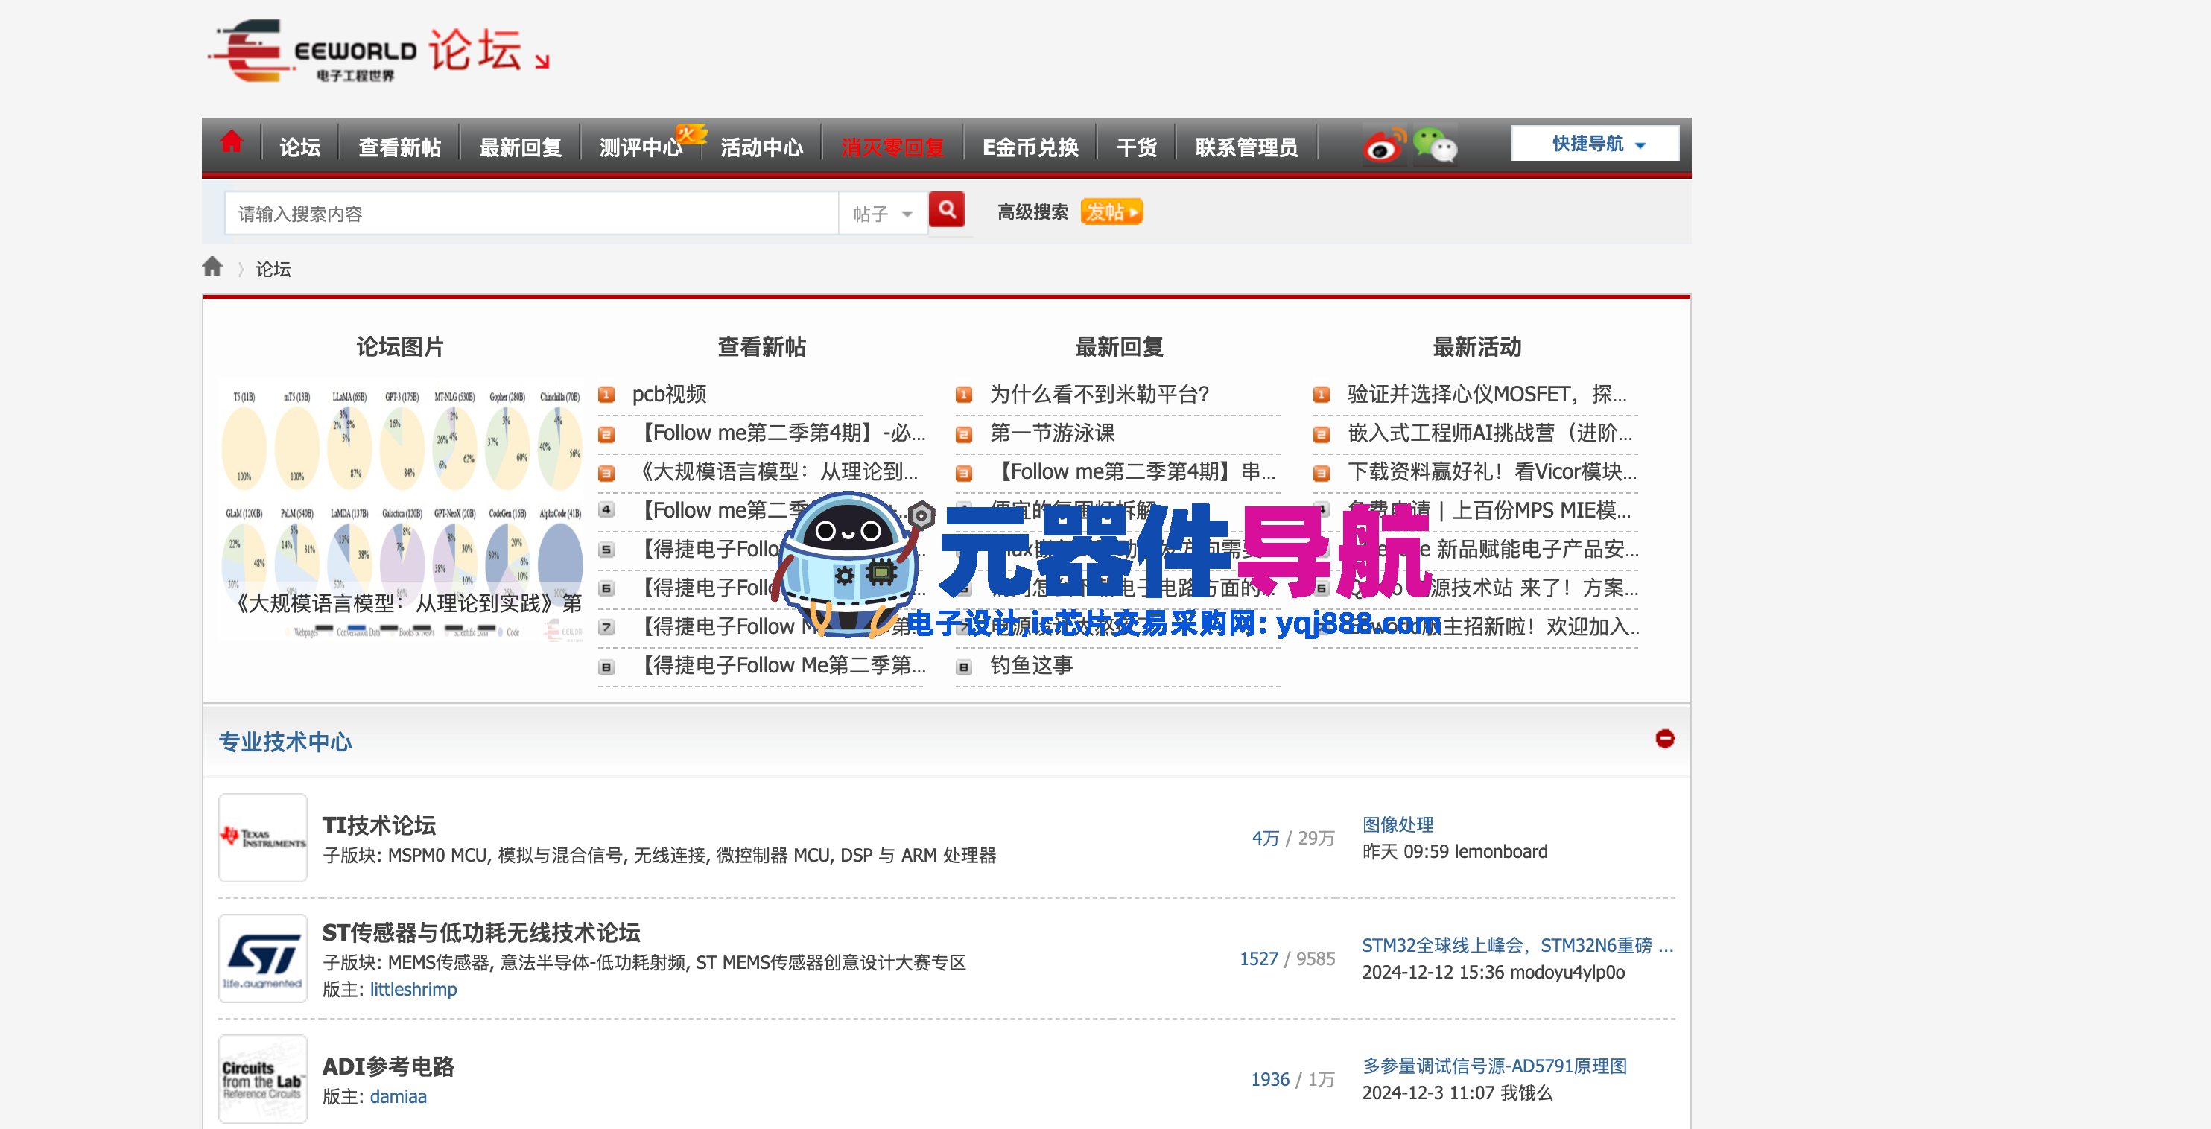Open moderator littleshrimp profile link
The height and width of the screenshot is (1129, 2211).
tap(413, 989)
